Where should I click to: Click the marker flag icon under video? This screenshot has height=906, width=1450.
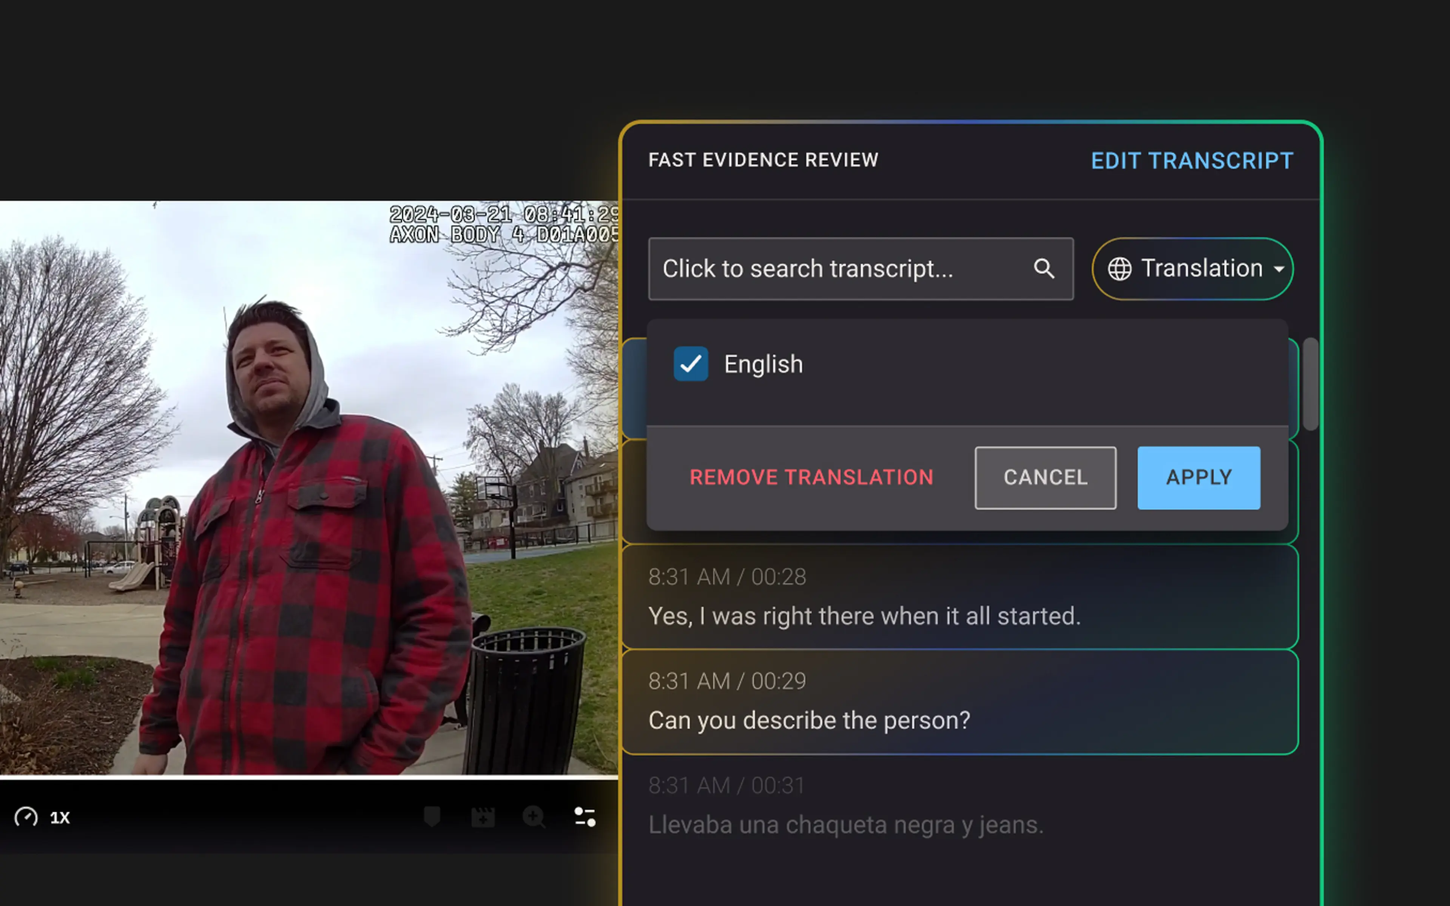point(432,817)
